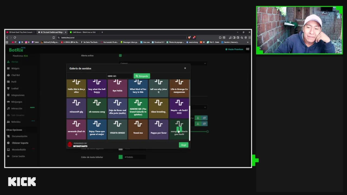Pause the playing mangekyou sharingan itachi sound

pos(179,129)
